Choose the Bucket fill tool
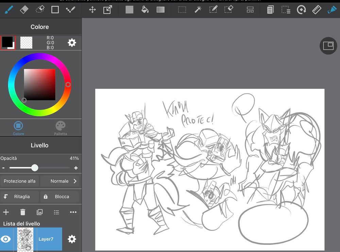Screen dimensions: 340x252 145,10
